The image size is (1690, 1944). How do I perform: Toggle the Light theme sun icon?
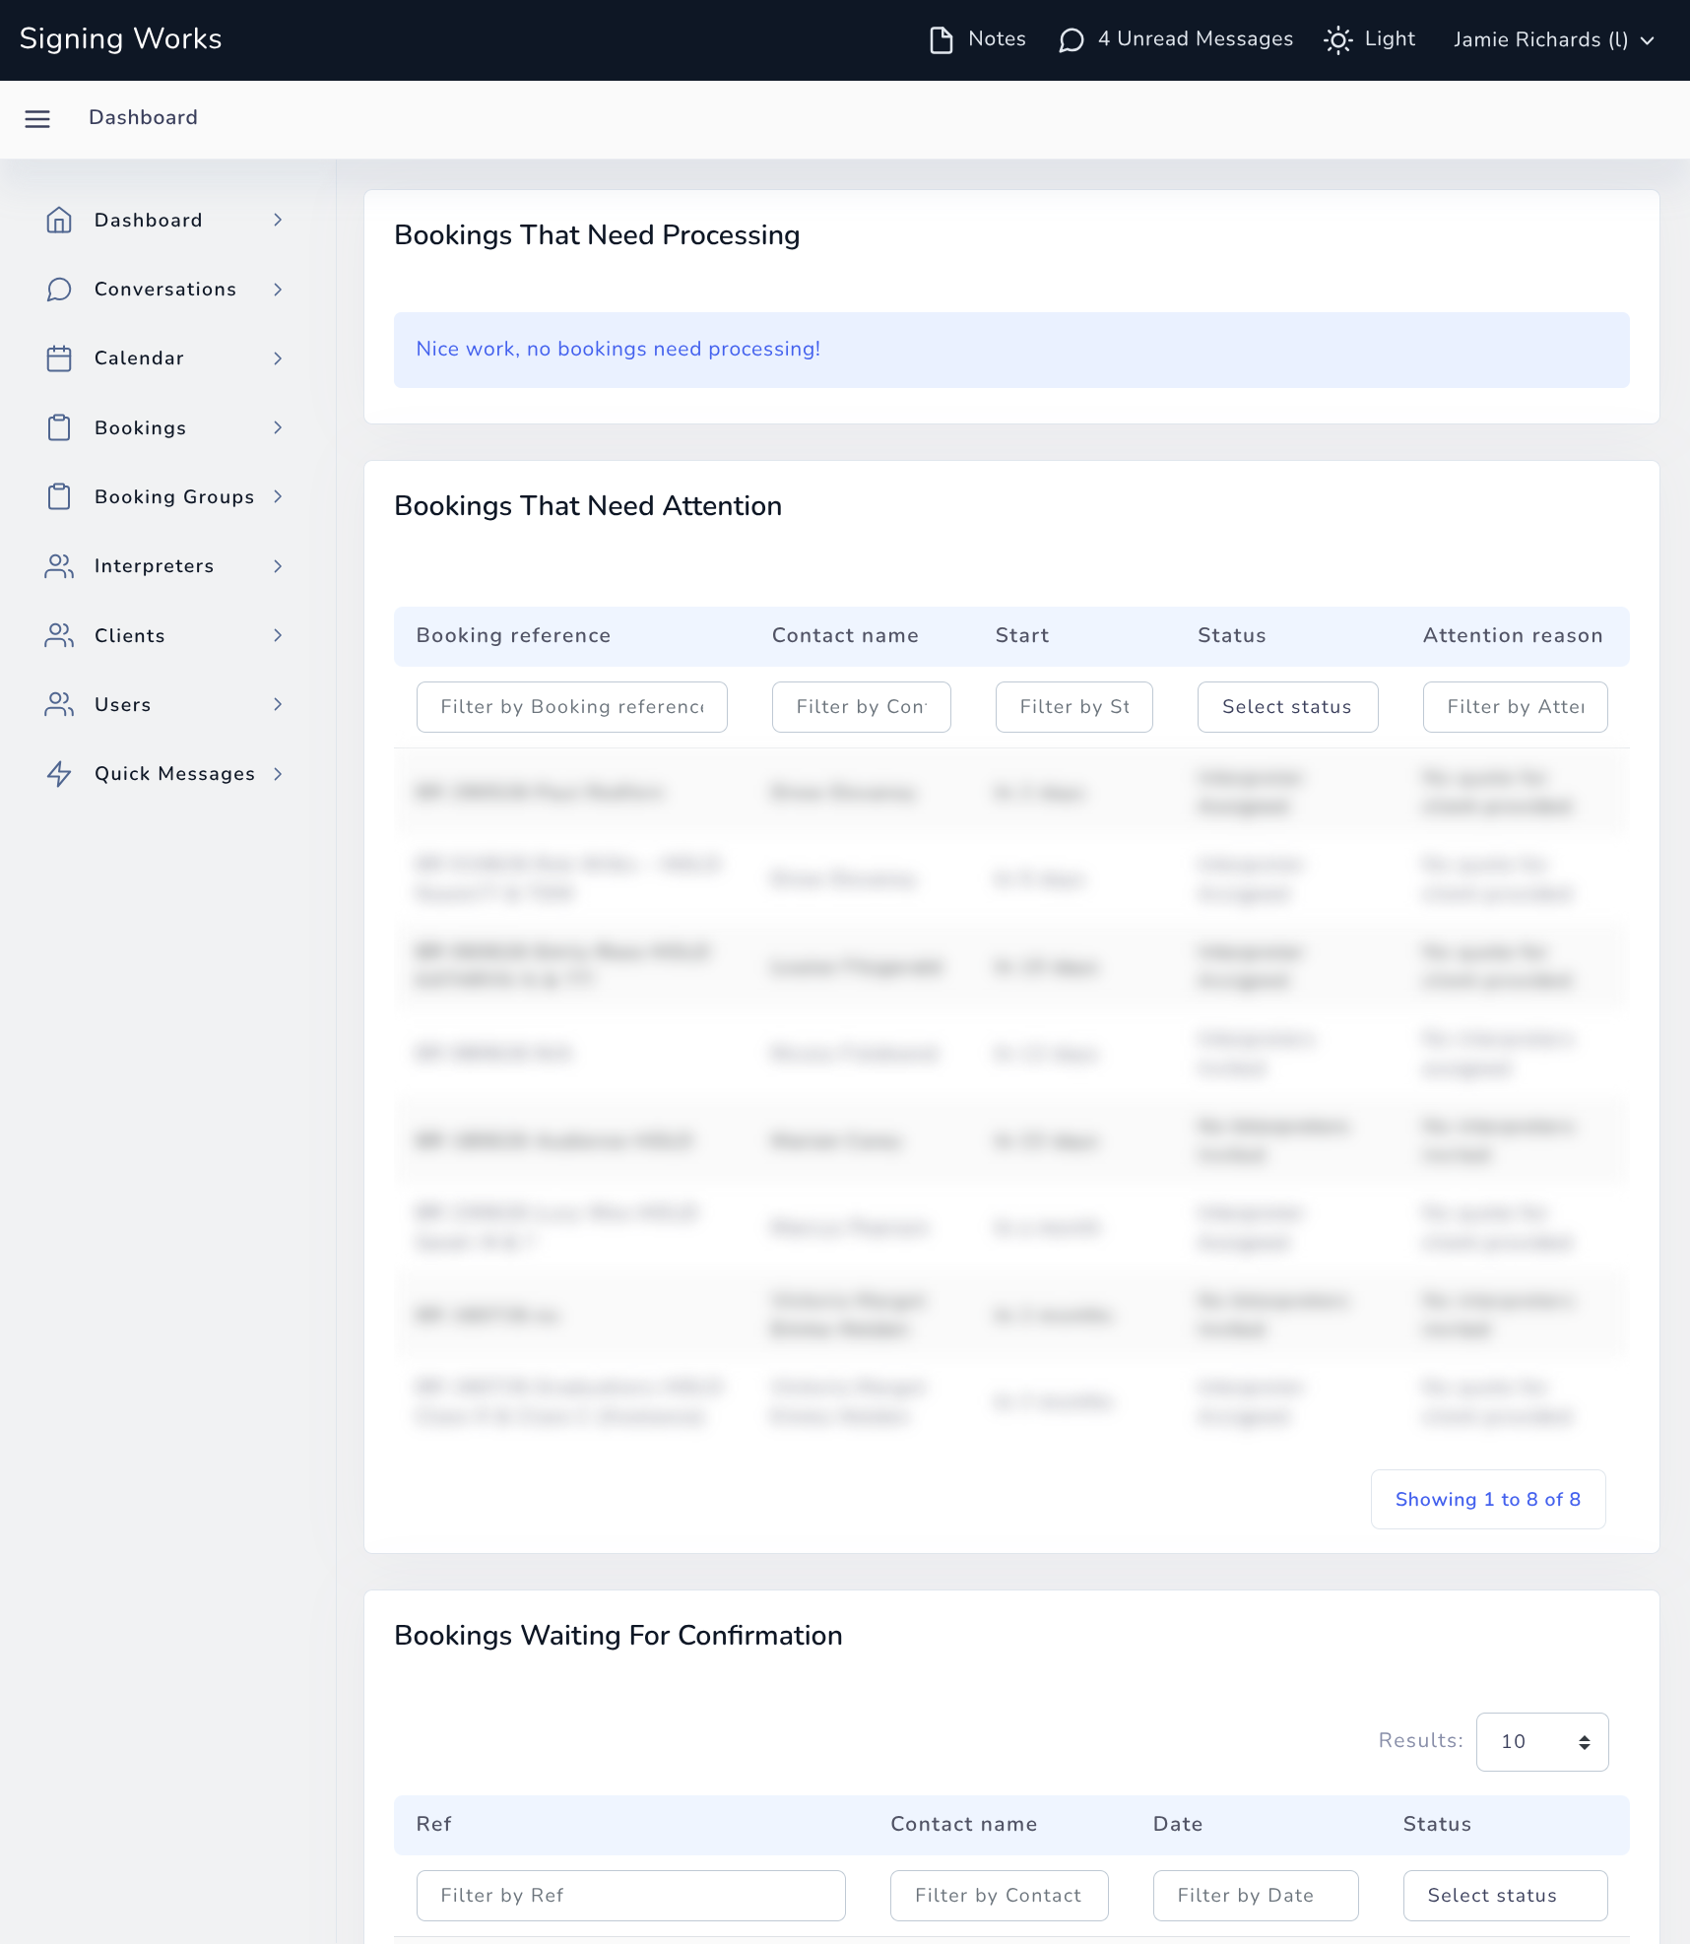[x=1338, y=39]
